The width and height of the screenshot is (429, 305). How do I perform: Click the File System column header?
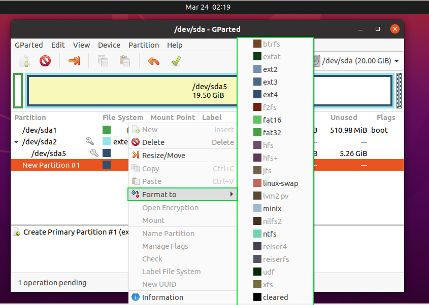(123, 118)
